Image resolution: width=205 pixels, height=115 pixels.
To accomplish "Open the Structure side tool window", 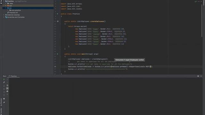I will pyautogui.click(x=1, y=102).
